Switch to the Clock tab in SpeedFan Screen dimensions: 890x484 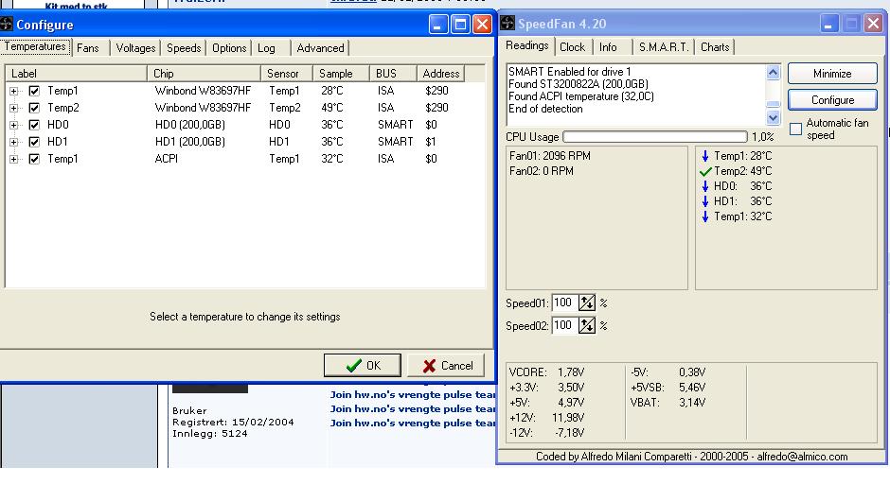tap(572, 47)
